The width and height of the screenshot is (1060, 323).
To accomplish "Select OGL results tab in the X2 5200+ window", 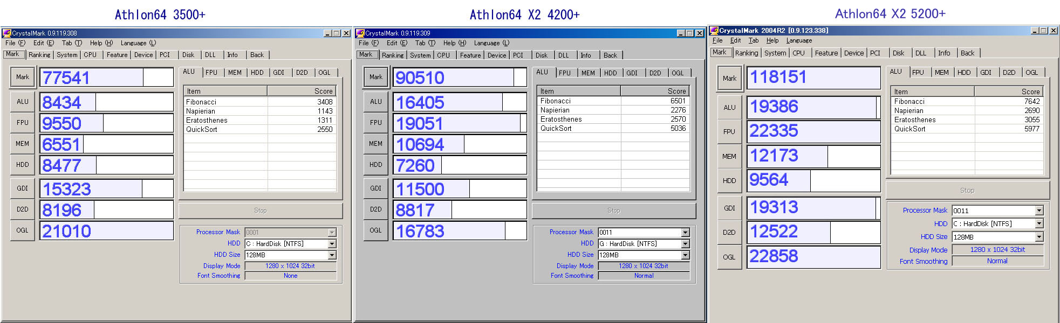I will (x=1032, y=73).
